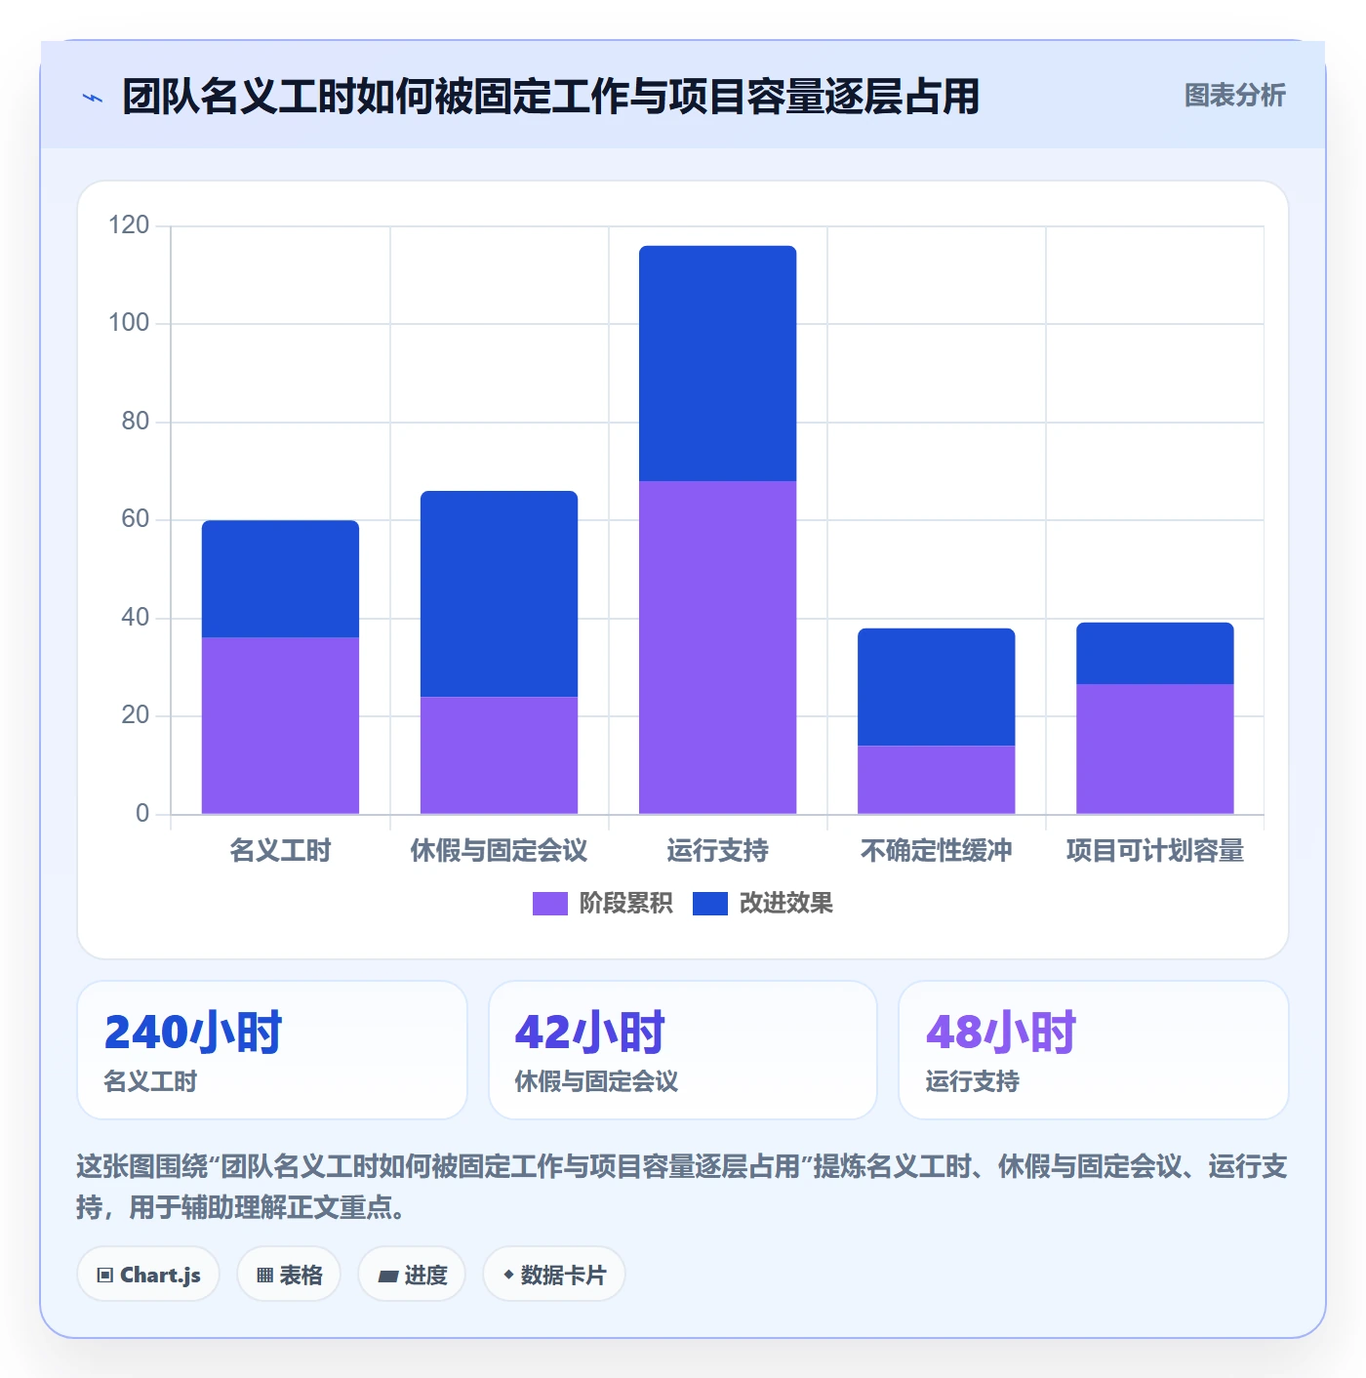
Task: Click the description paragraph starting with 这张图围绕
Action: [x=682, y=1187]
